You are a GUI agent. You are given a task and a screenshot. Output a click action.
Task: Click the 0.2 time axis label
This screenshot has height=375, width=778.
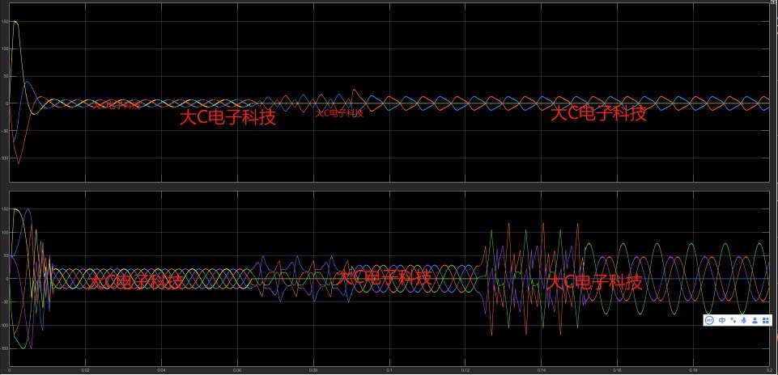click(x=768, y=370)
